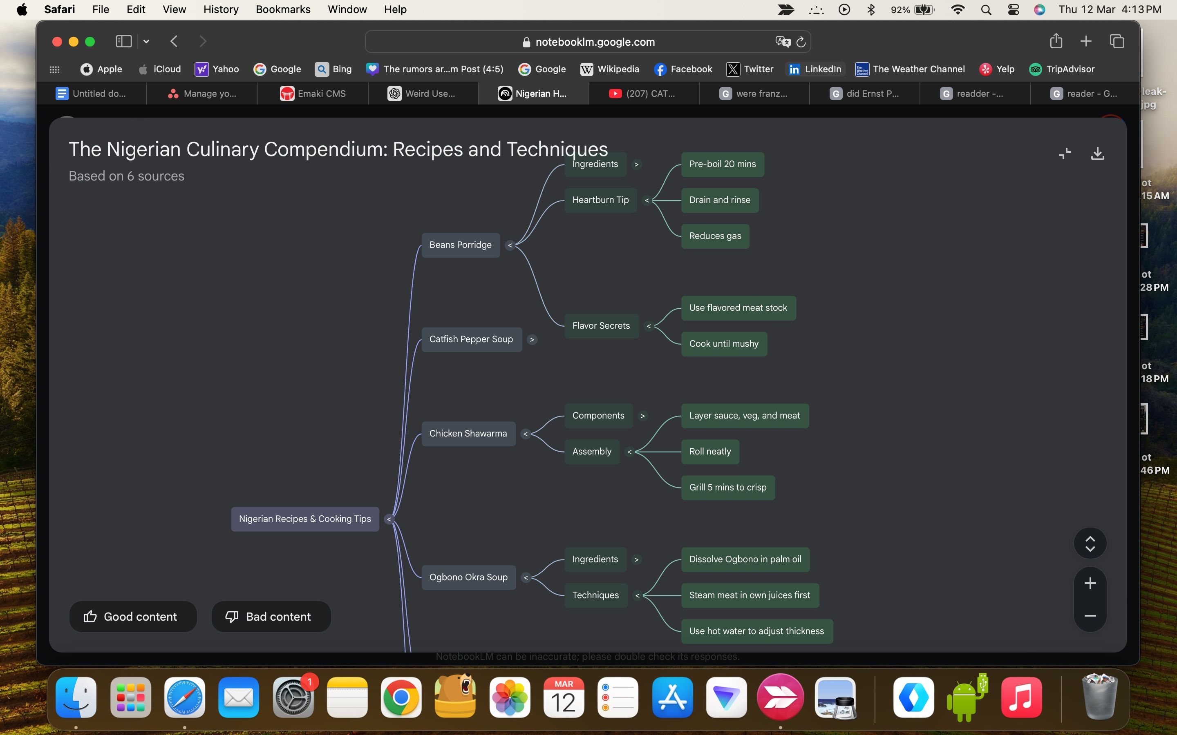Screen dimensions: 1177x735
Task: Download the mind map image
Action: 1097,154
